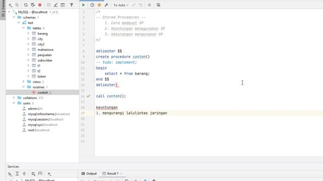
Task: Select the t1 table
Action: [39, 66]
